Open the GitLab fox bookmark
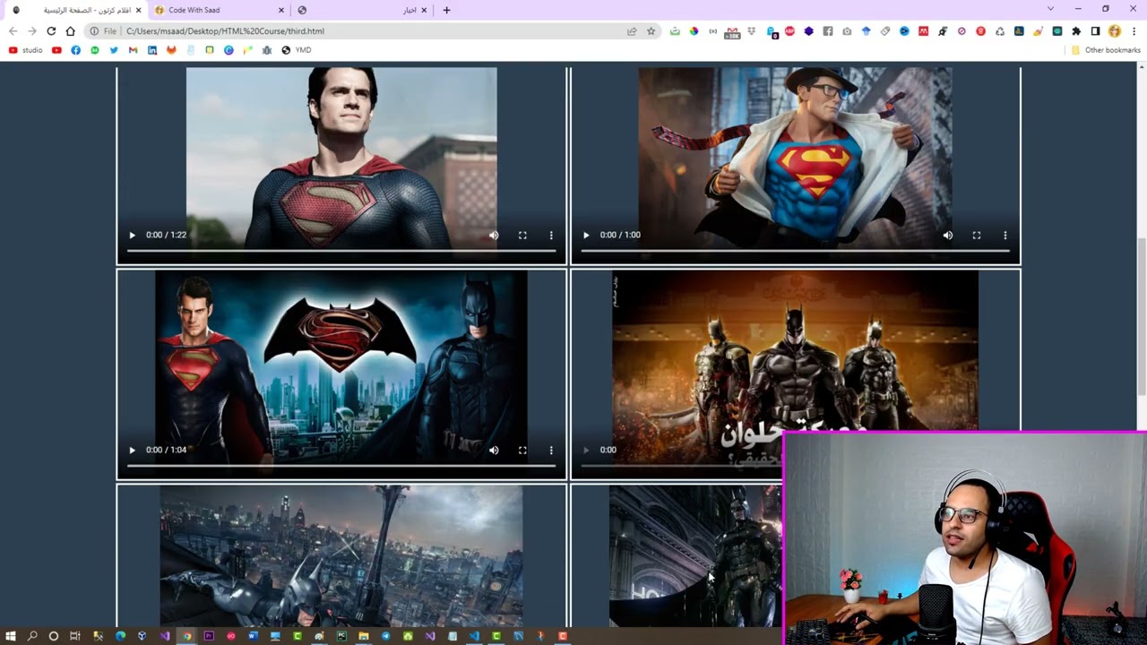 click(x=171, y=50)
